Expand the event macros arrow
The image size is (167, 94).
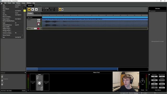[x=149, y=75]
